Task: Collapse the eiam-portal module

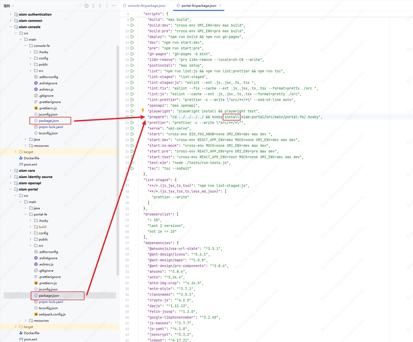Action: 11,189
